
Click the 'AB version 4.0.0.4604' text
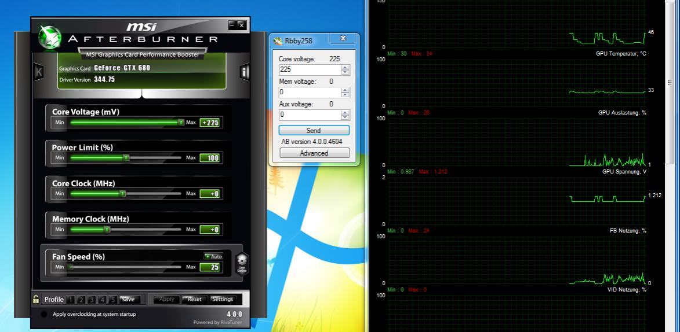click(x=312, y=142)
